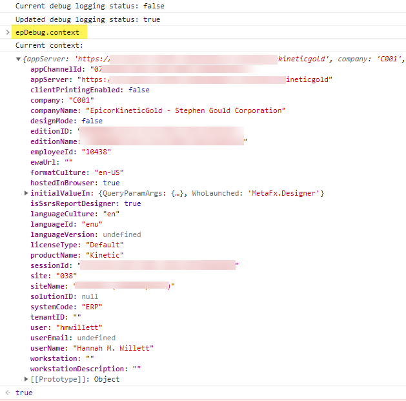Click clientPrintingEnabled false value
This screenshot has height=401, width=406.
139,90
